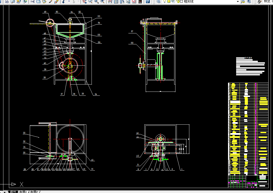
Task: Click the layer color square swatch
Action: [181, 1]
